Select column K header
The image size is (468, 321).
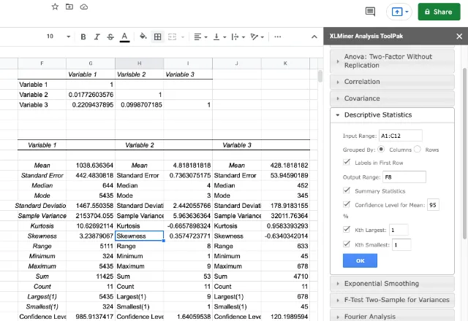(285, 63)
